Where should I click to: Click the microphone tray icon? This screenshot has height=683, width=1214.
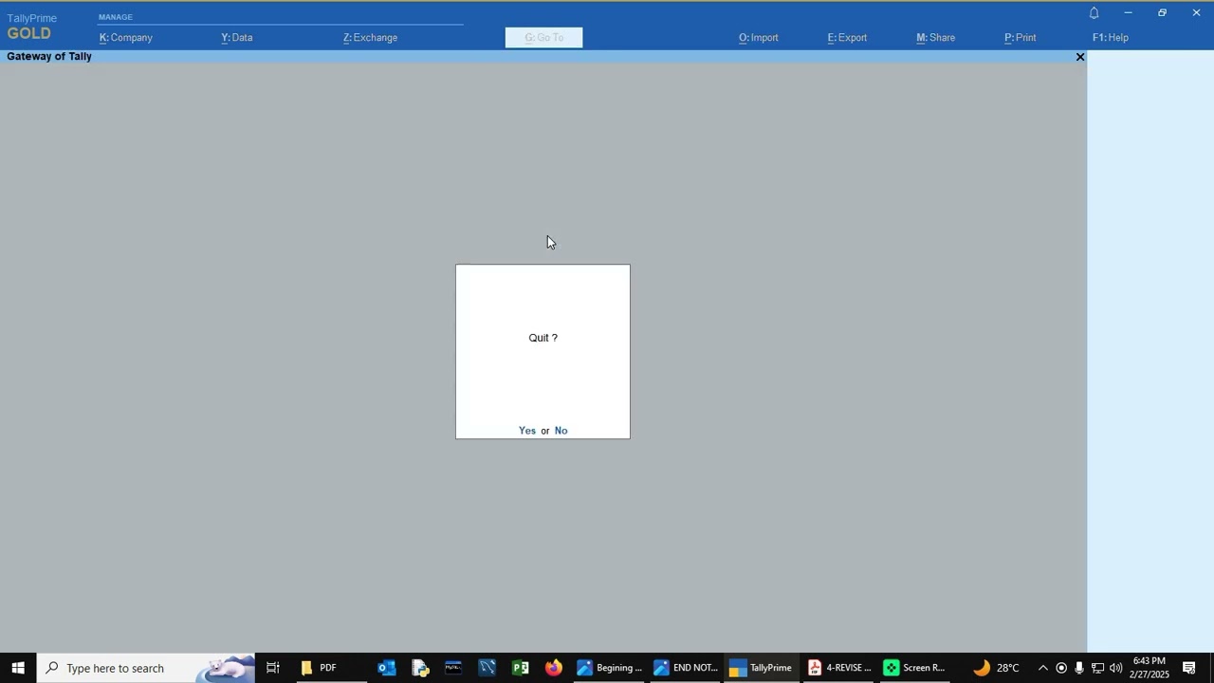coord(1079,668)
